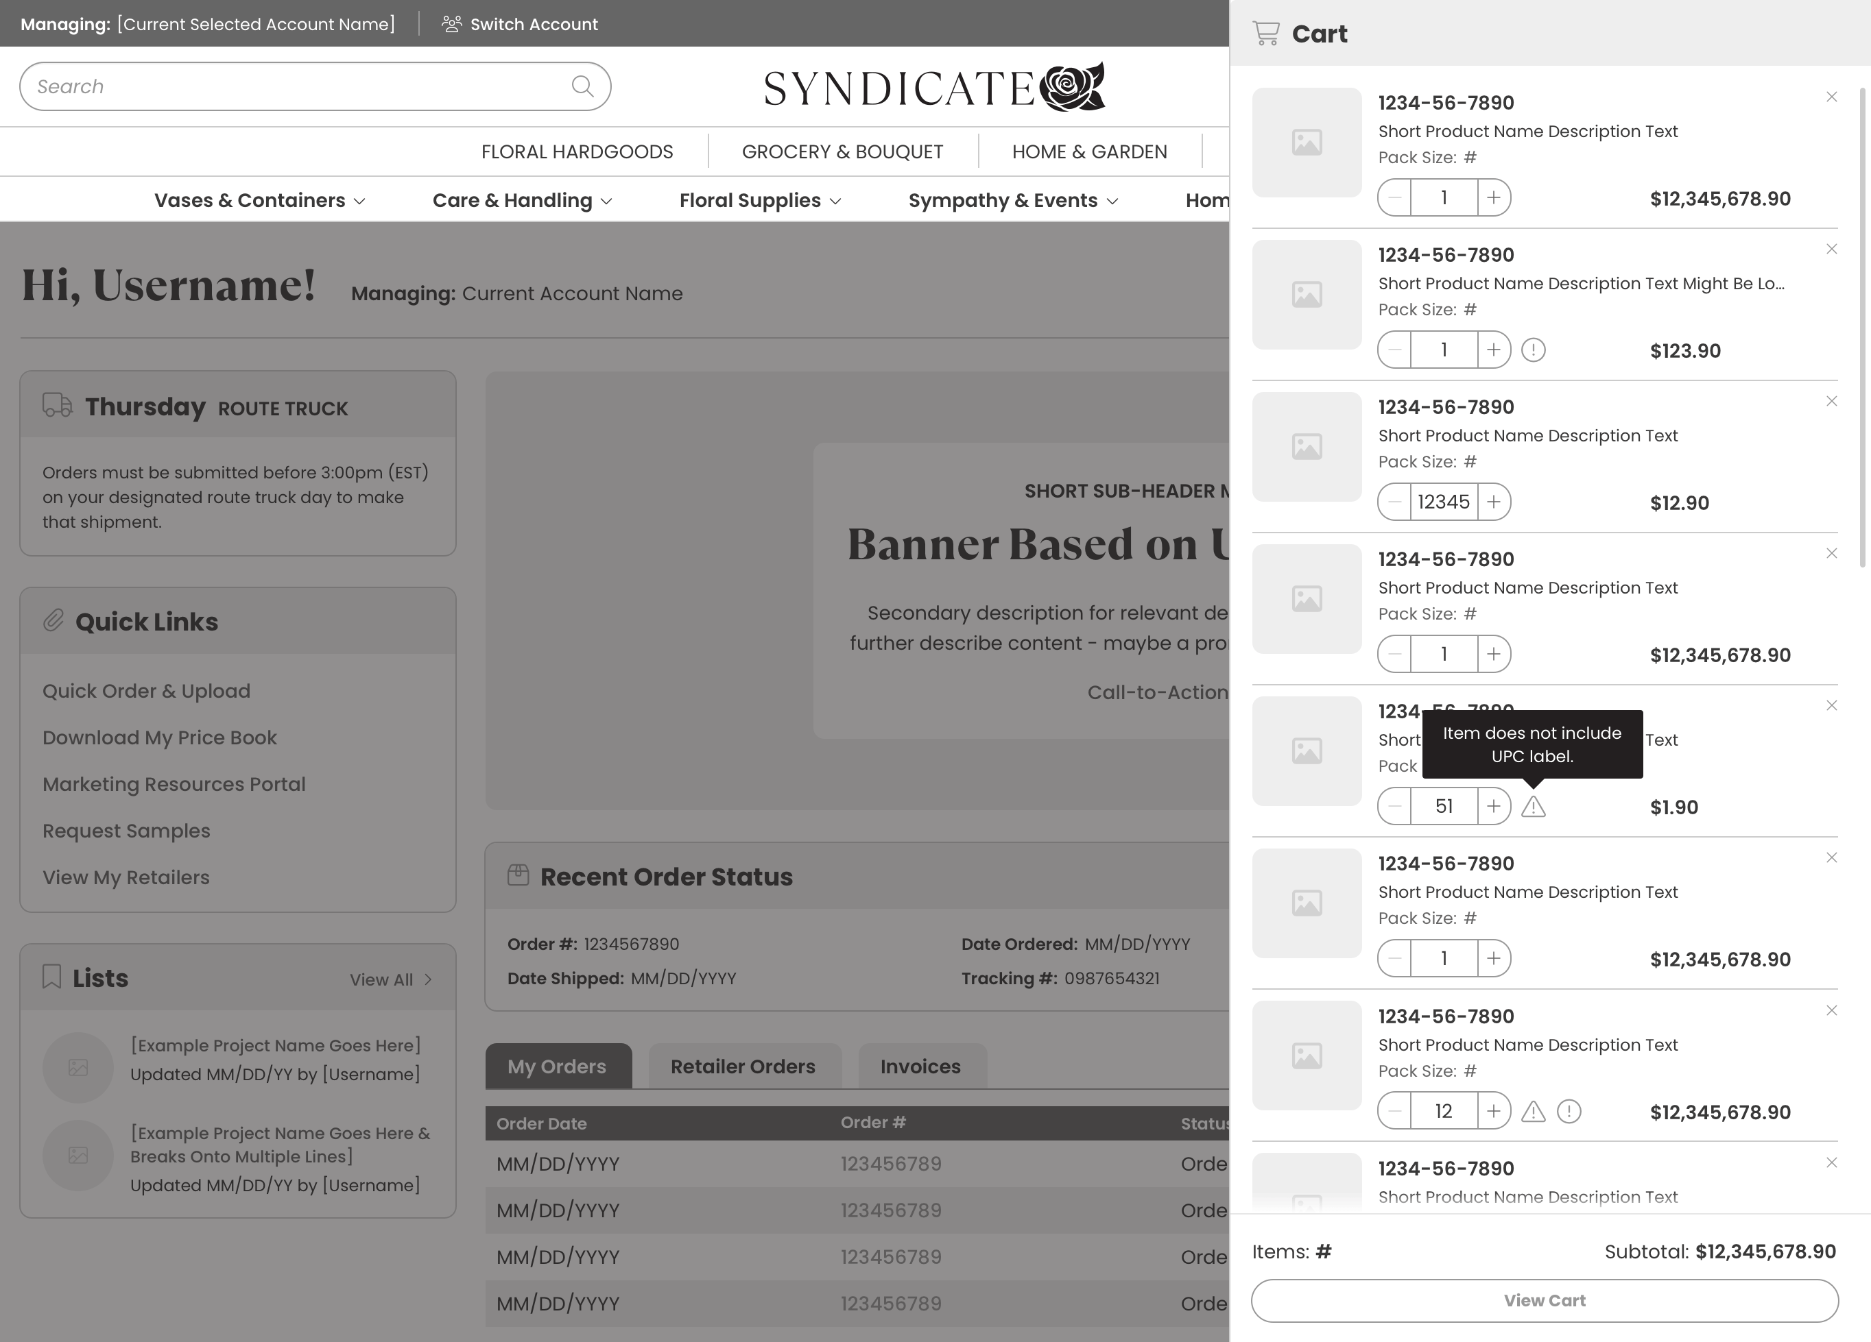Increase quantity of first cart item
The image size is (1871, 1342).
[x=1494, y=198]
